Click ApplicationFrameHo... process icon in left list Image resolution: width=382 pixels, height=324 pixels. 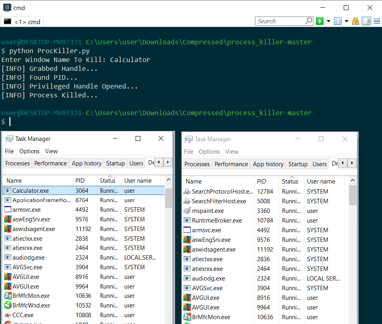coord(8,200)
